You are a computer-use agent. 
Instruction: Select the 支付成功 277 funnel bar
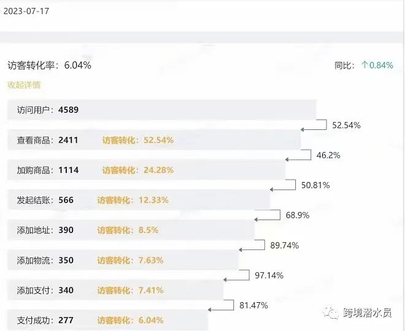(x=107, y=320)
